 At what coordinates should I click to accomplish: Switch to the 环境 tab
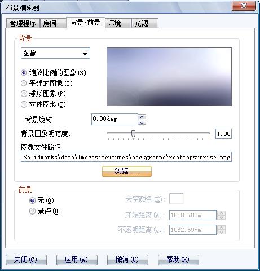(118, 24)
